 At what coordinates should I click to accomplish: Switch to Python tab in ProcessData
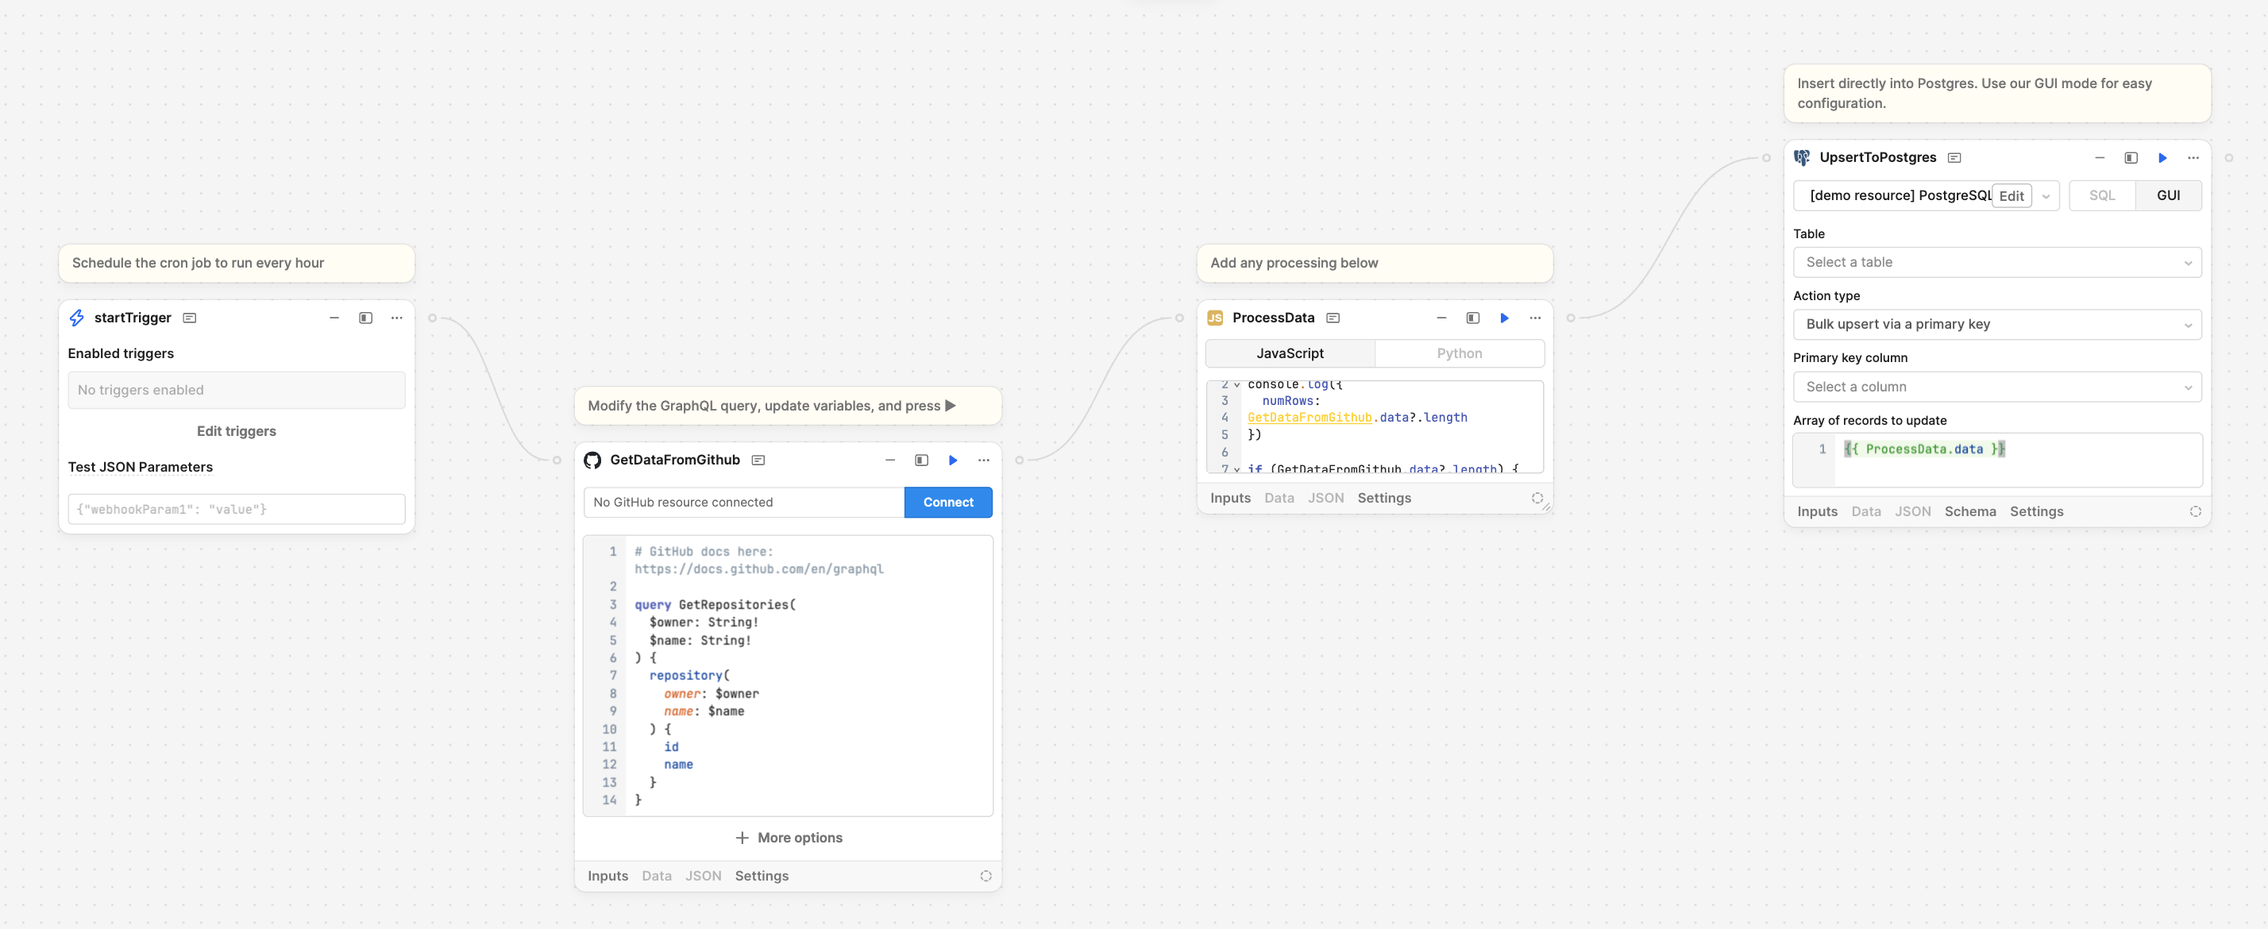[1456, 353]
